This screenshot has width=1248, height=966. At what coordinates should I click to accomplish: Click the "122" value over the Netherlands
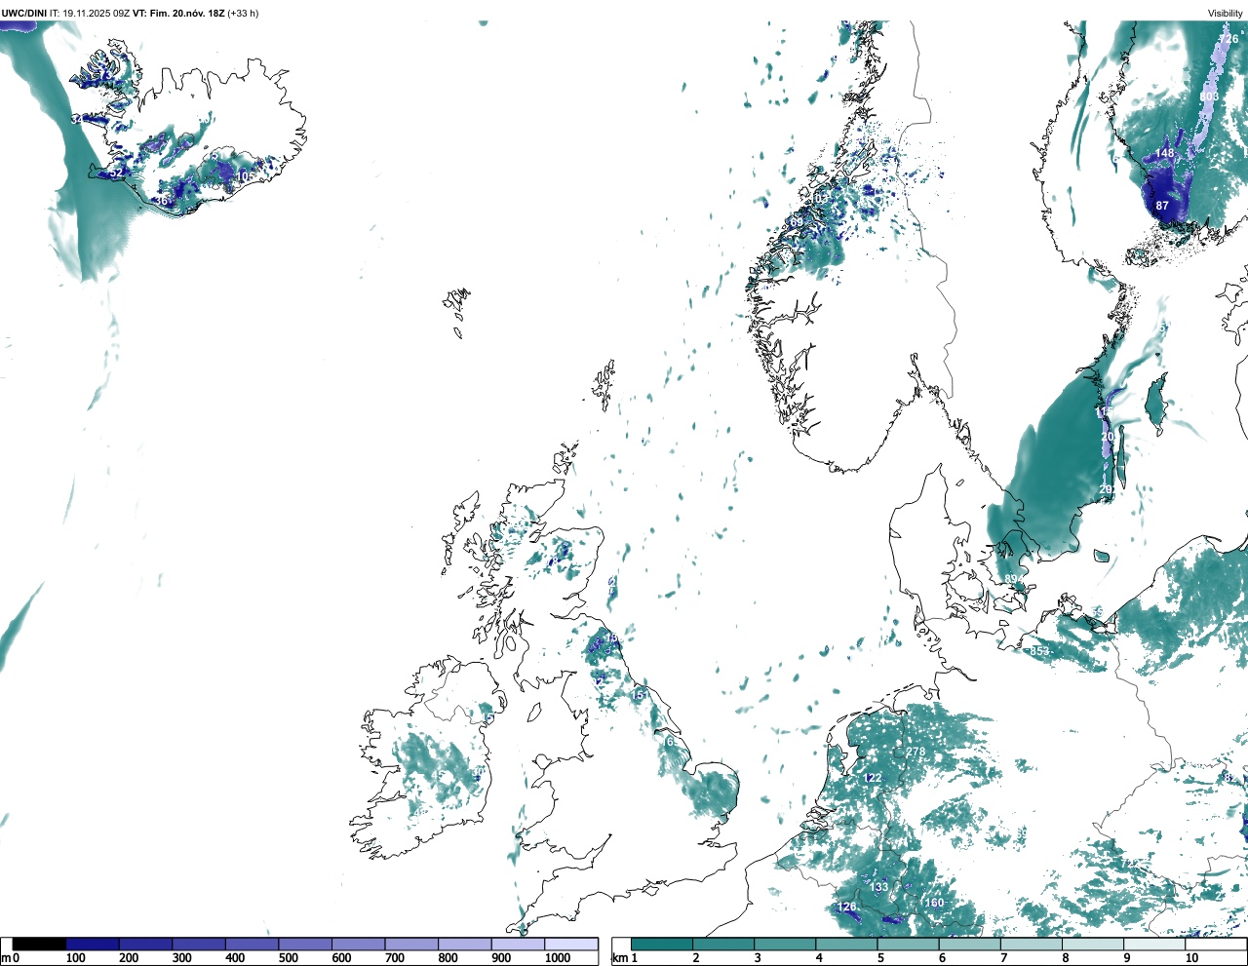(x=873, y=778)
